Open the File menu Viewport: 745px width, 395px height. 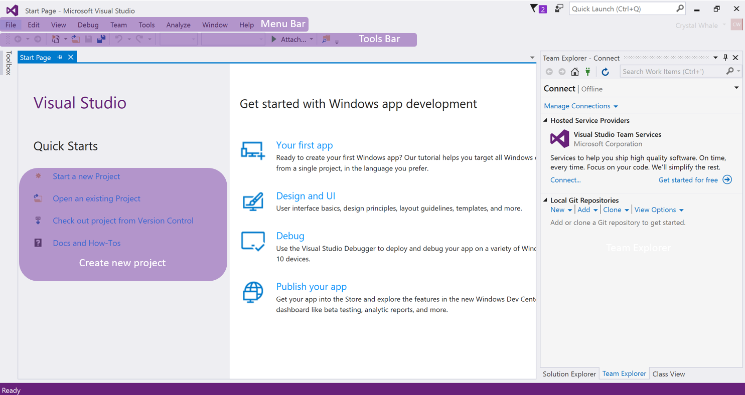(11, 25)
